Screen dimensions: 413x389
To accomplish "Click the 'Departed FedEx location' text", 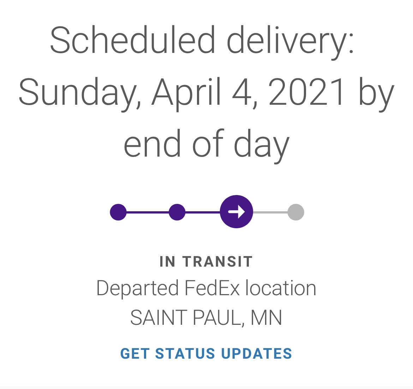I will click(206, 288).
